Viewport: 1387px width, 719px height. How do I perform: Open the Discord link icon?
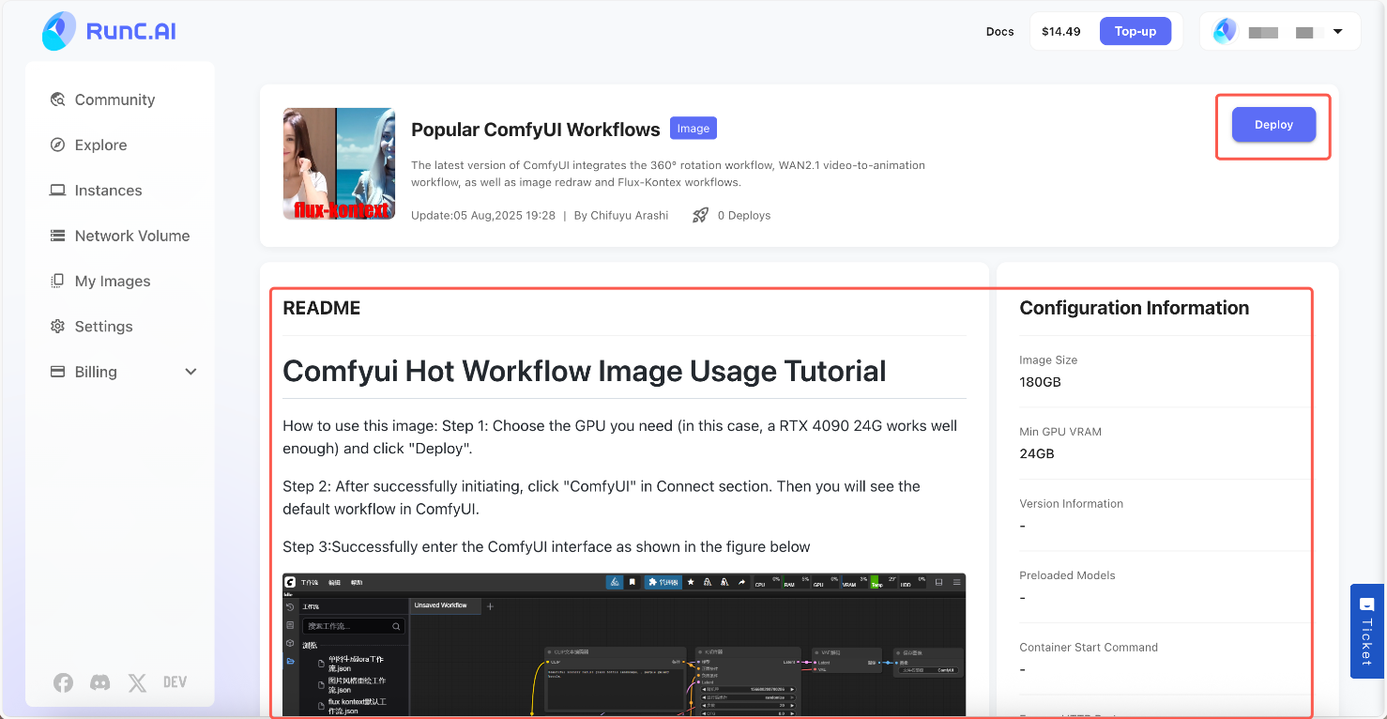coord(99,682)
